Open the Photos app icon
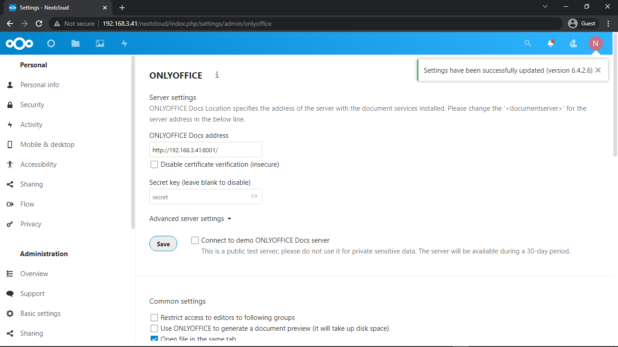The image size is (618, 347). [100, 43]
